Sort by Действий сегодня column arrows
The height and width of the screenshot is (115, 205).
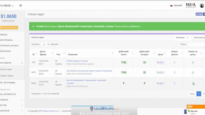[154, 53]
